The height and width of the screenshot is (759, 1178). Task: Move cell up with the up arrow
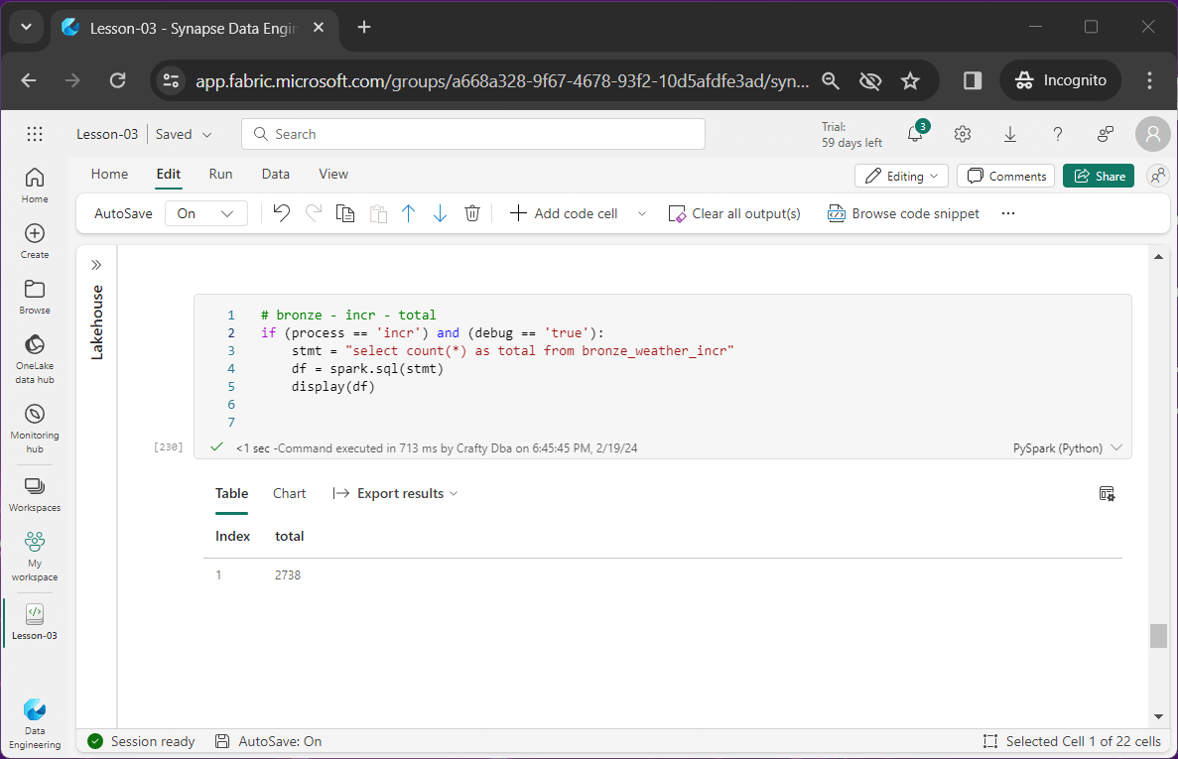coord(408,213)
